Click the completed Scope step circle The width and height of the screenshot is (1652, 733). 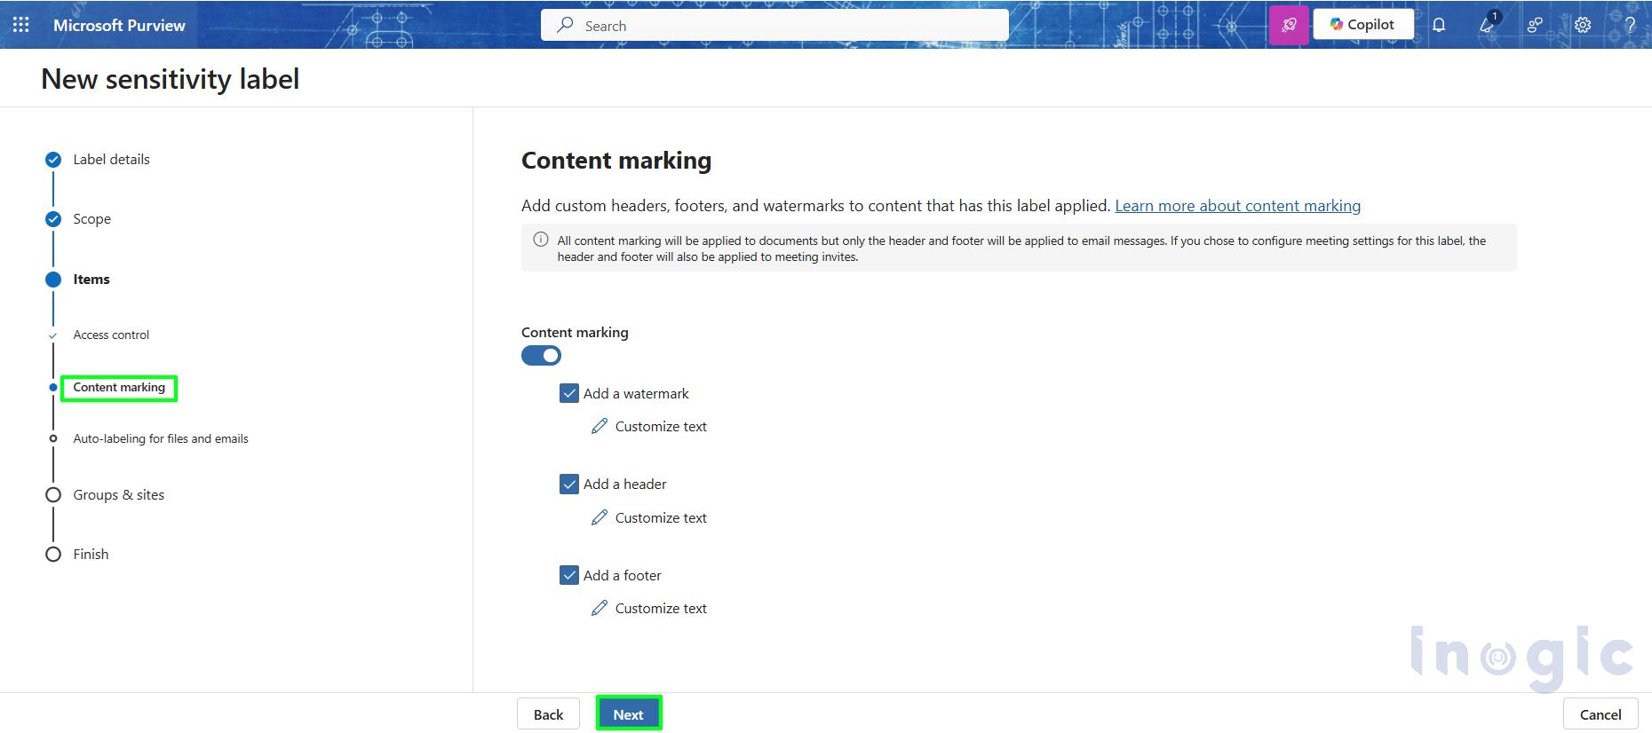tap(53, 219)
